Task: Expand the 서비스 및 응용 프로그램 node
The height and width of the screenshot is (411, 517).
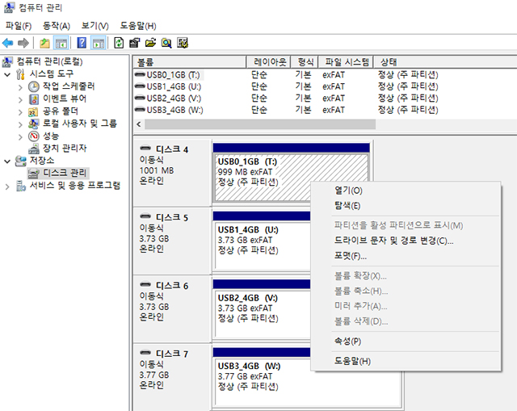Action: 7,187
